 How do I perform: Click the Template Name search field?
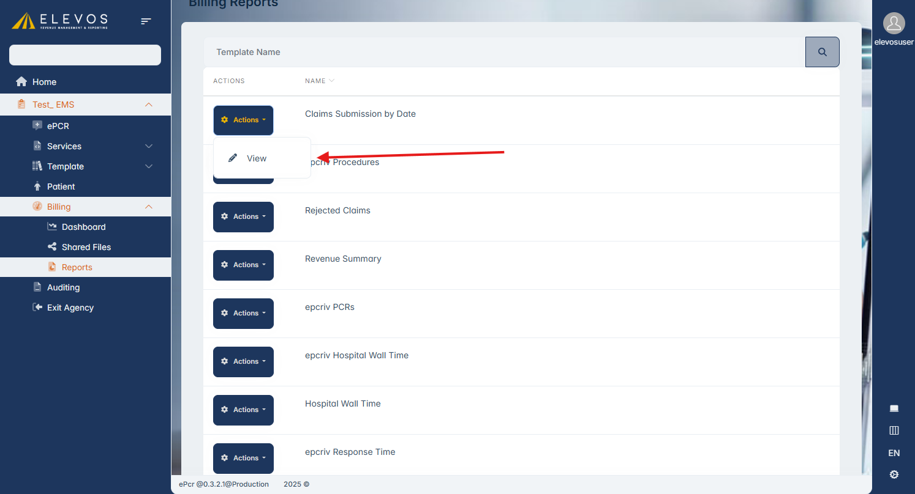pyautogui.click(x=502, y=52)
